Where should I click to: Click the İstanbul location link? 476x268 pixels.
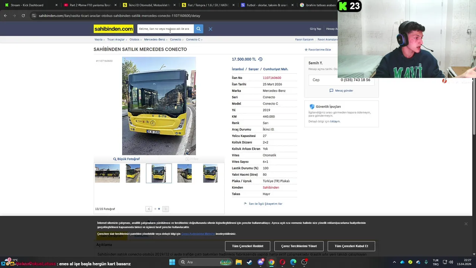238,69
